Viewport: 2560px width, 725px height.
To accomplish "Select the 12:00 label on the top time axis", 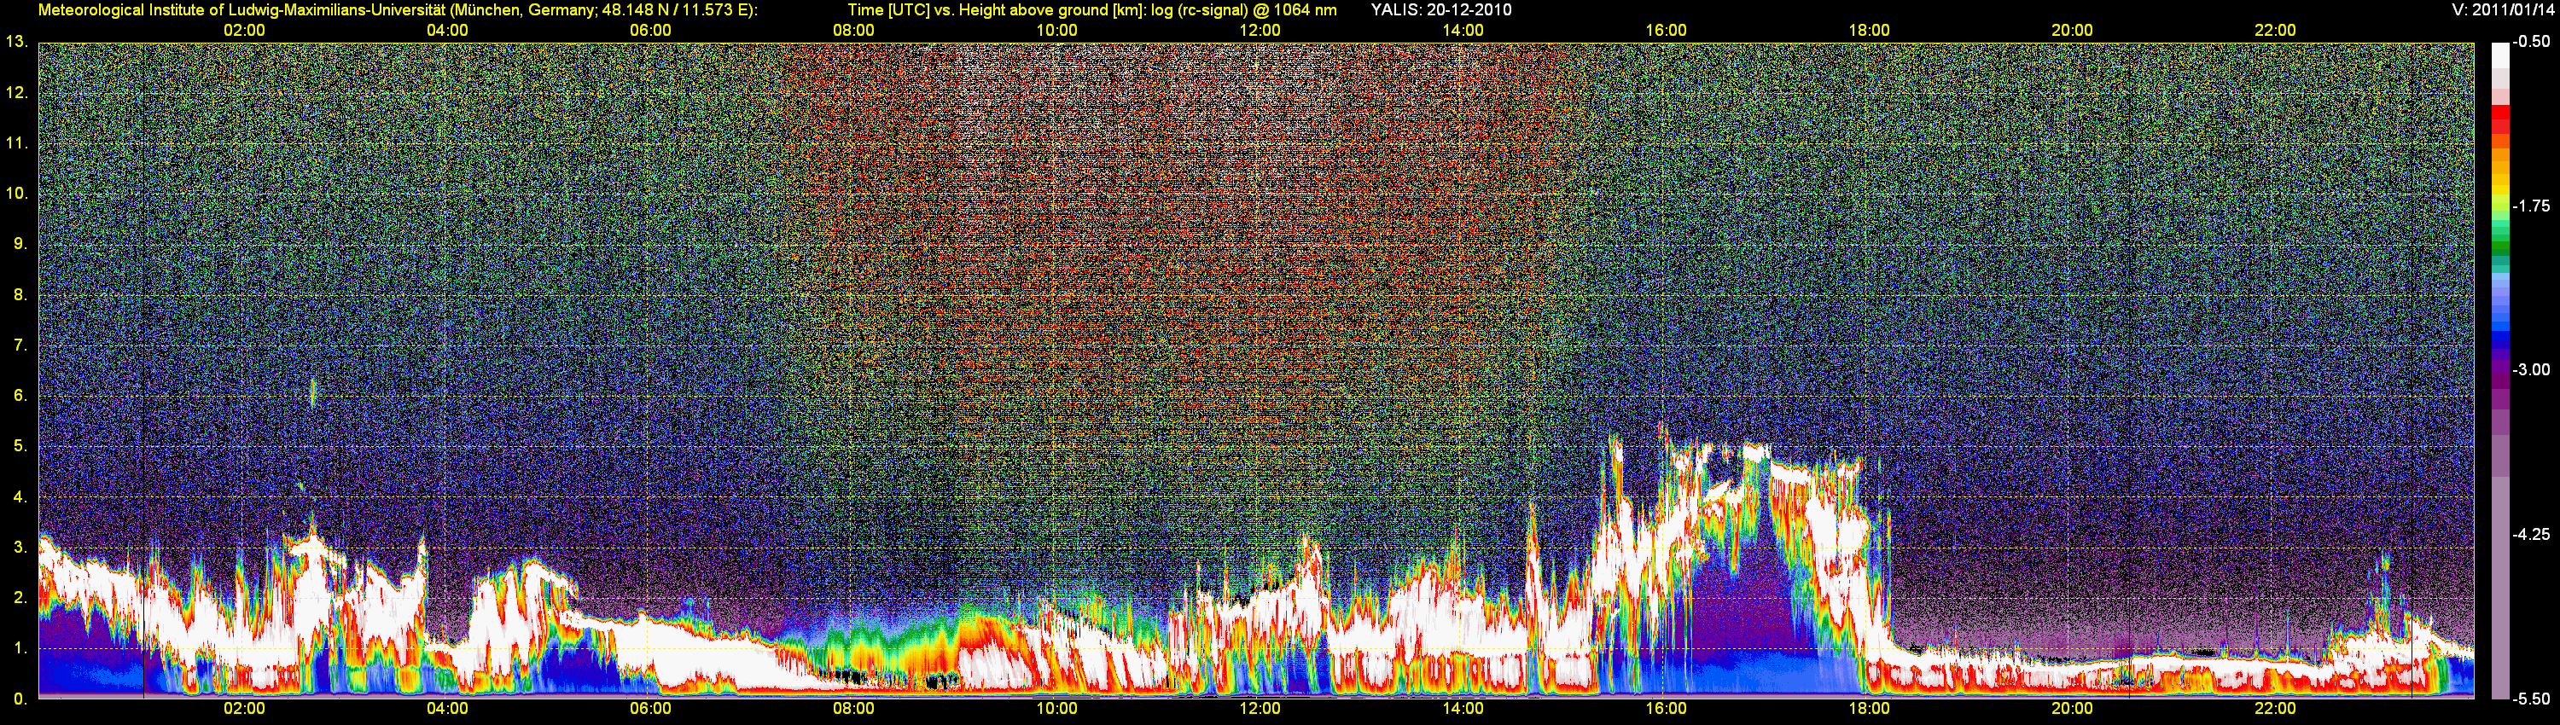I will 1260,31.
